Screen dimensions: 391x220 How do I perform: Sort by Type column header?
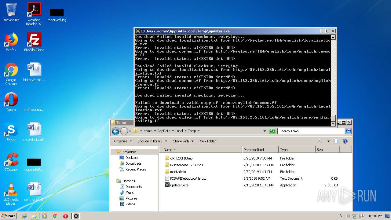point(297,150)
